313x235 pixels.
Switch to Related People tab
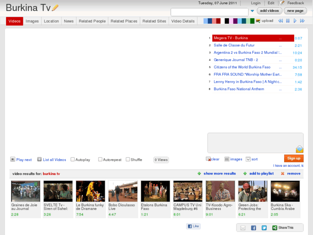click(x=92, y=21)
